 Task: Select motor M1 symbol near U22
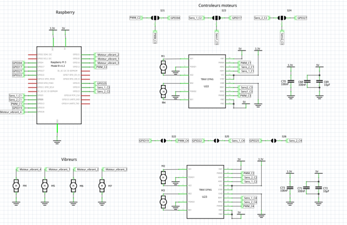(163, 66)
